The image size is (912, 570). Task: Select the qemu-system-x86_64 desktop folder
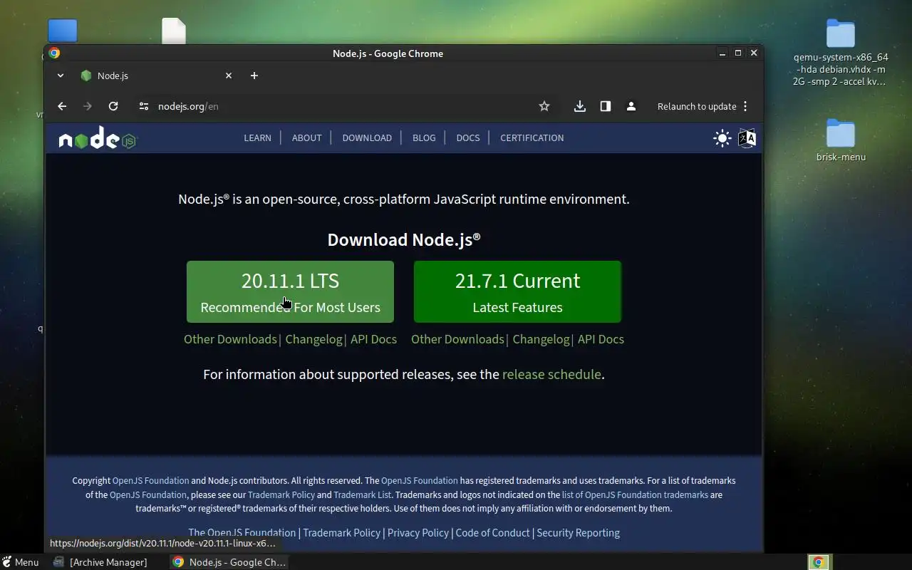[841, 53]
